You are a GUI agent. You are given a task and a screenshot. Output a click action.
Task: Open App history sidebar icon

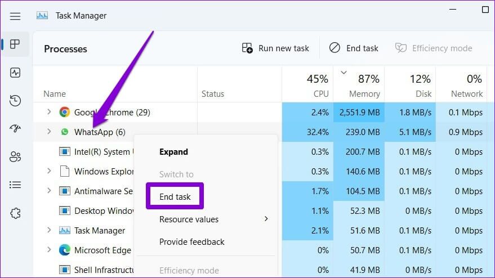pyautogui.click(x=15, y=101)
